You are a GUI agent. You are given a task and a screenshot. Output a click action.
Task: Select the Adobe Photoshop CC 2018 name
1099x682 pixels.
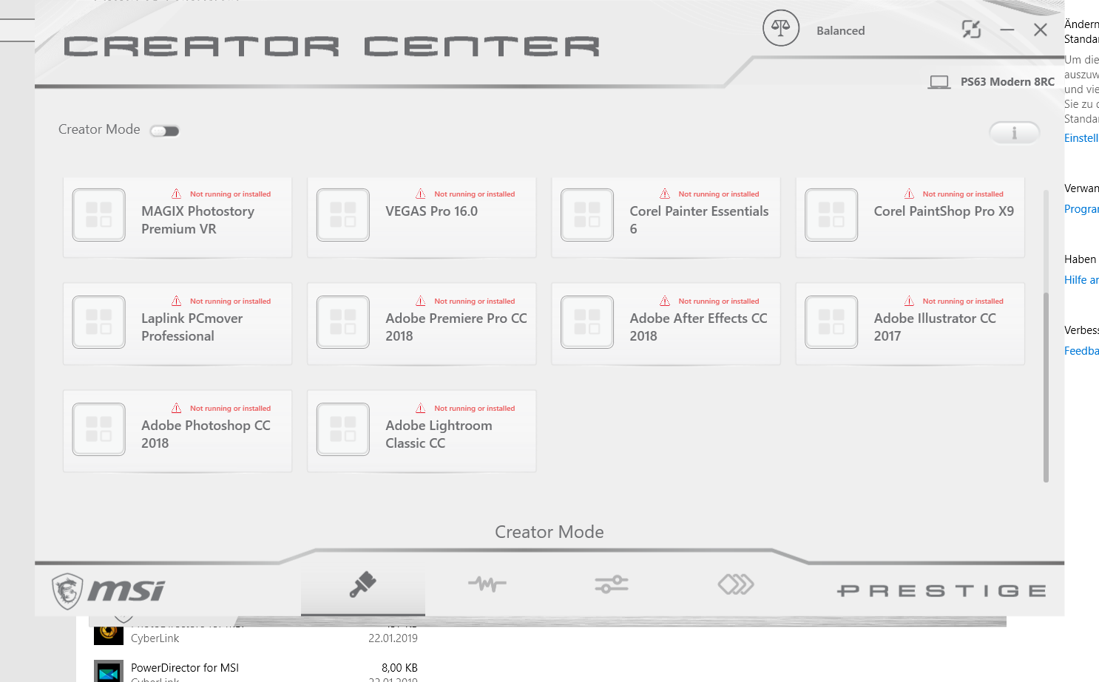click(x=206, y=434)
